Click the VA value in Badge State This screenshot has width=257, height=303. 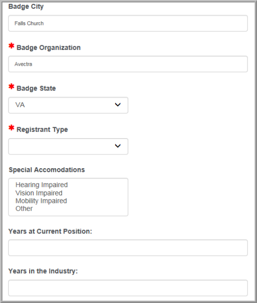tap(20, 105)
